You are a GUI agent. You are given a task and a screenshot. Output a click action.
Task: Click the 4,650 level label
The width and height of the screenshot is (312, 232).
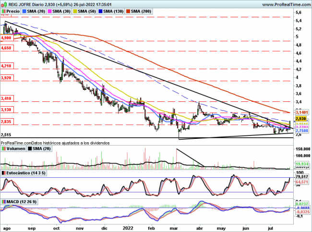pos(6,48)
